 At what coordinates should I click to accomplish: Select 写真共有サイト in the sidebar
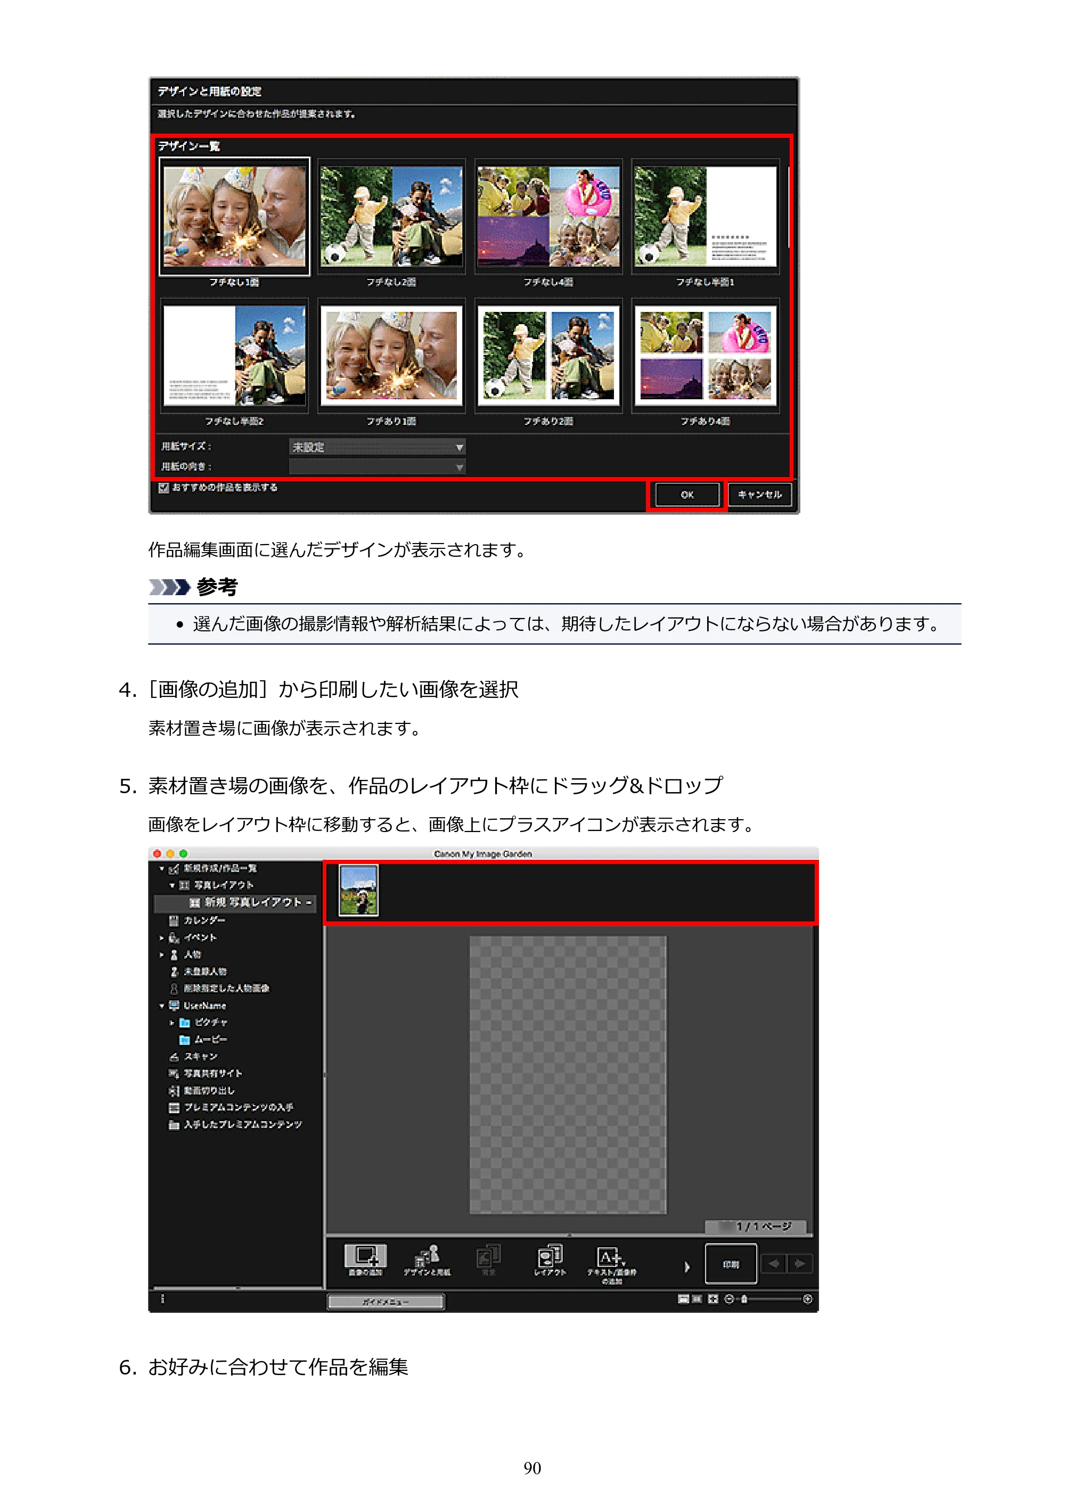coord(206,1073)
